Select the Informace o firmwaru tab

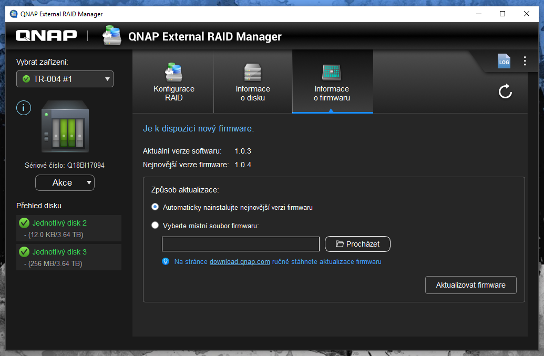pos(332,82)
